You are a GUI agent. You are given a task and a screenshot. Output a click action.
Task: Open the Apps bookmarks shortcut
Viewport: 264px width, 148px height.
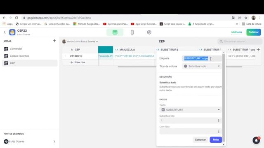(8, 24)
